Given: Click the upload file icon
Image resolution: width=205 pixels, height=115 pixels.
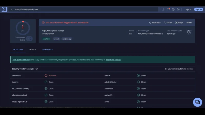Looking at the screenshot, I should tap(163, 9).
